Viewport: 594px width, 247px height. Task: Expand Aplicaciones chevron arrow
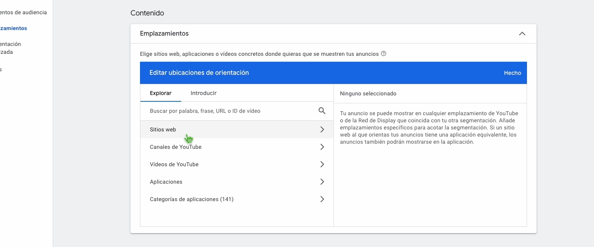click(x=322, y=182)
